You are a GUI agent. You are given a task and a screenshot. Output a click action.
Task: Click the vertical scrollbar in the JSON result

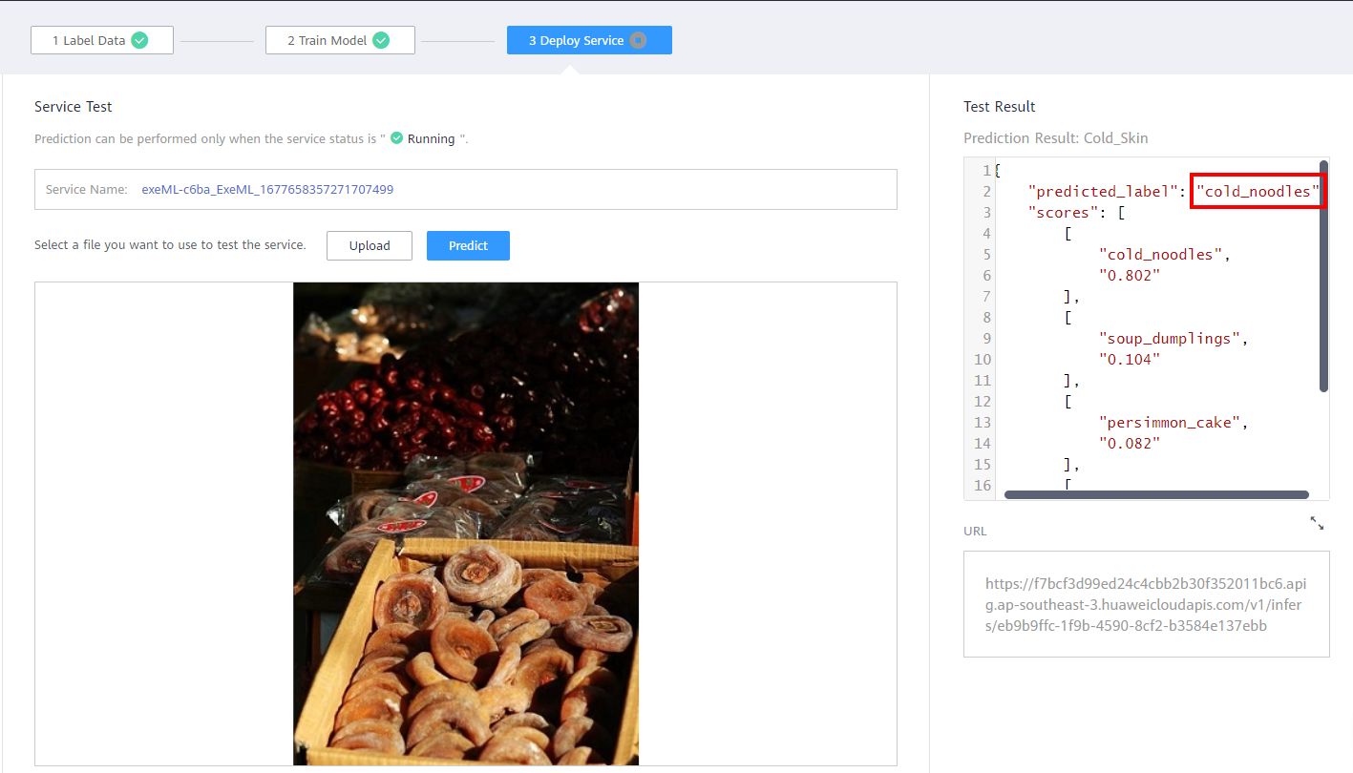pyautogui.click(x=1323, y=277)
